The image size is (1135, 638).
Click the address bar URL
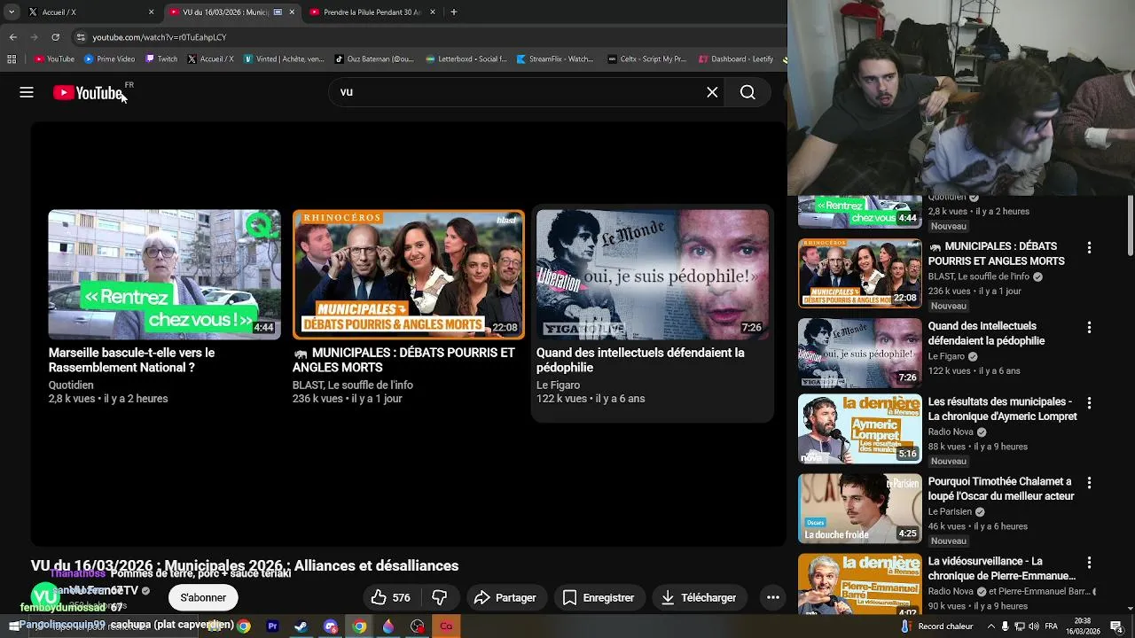pos(160,37)
